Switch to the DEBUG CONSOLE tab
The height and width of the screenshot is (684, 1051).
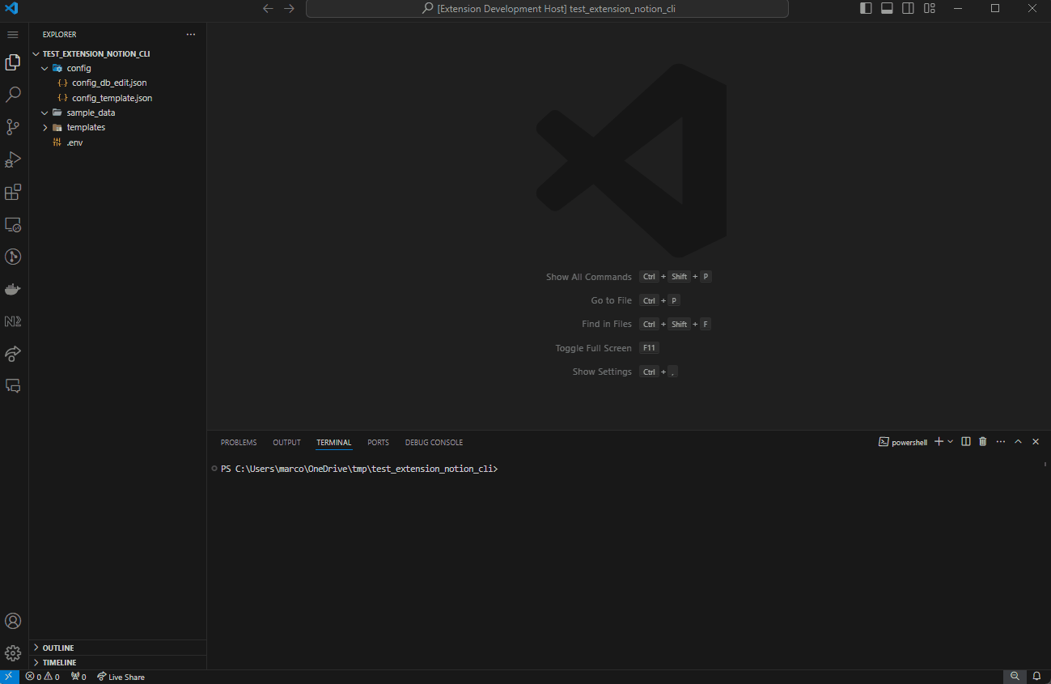click(x=434, y=443)
